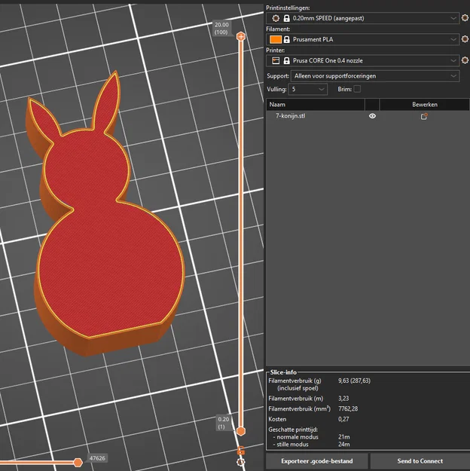Click the plus handle atop layer slider
470x471 pixels.
(240, 36)
